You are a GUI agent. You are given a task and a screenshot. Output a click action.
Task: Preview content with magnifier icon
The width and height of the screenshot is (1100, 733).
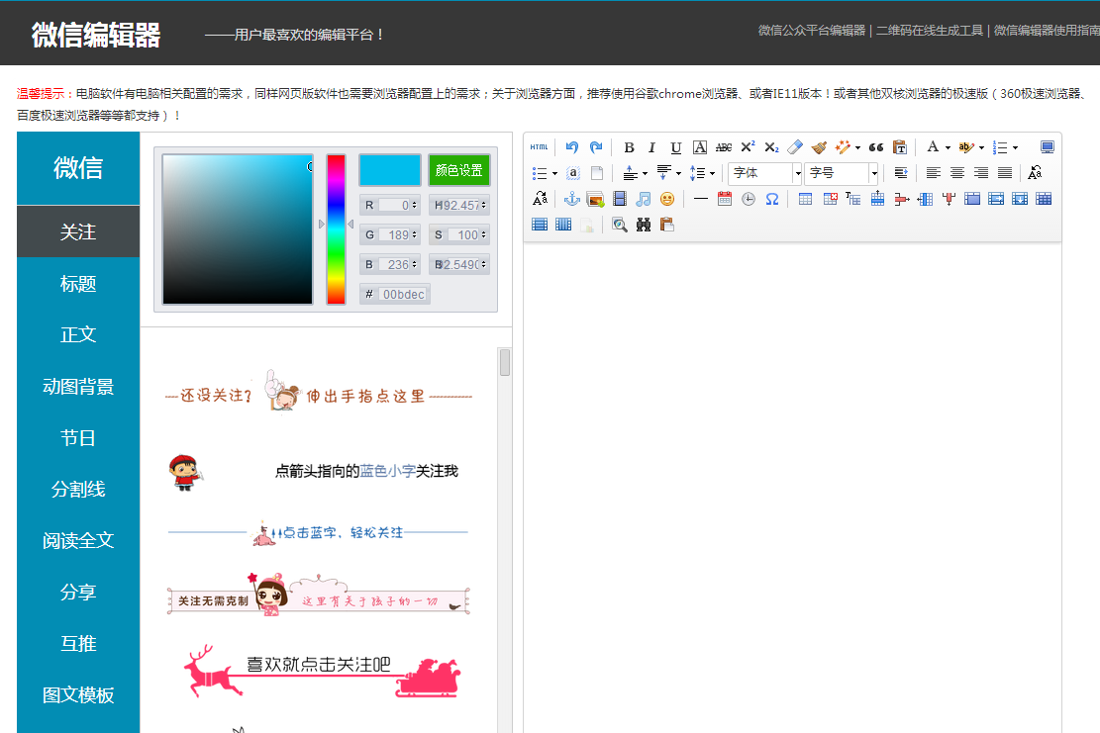coord(620,225)
